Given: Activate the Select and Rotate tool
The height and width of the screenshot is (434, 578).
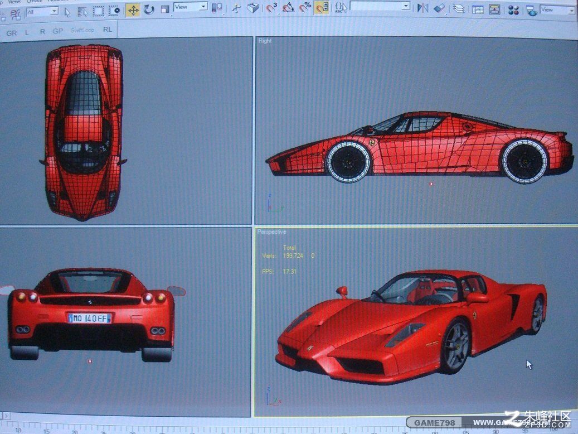Looking at the screenshot, I should [x=149, y=9].
